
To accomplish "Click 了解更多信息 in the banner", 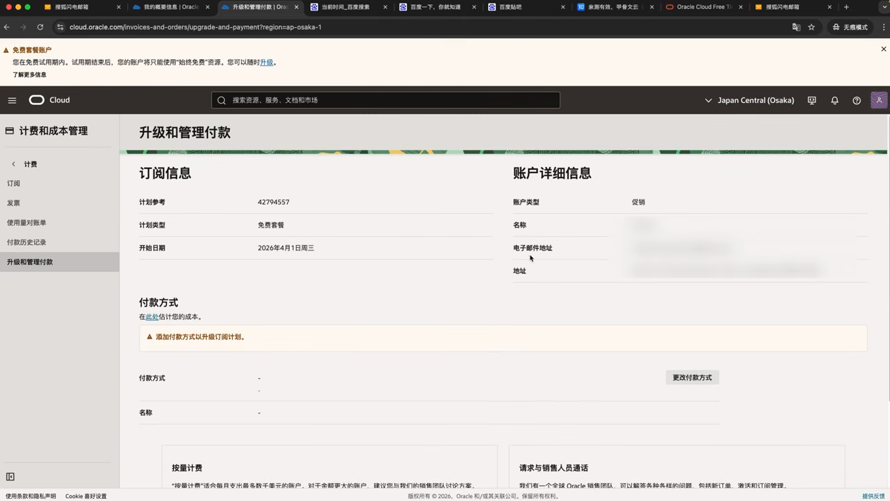I will pos(29,74).
